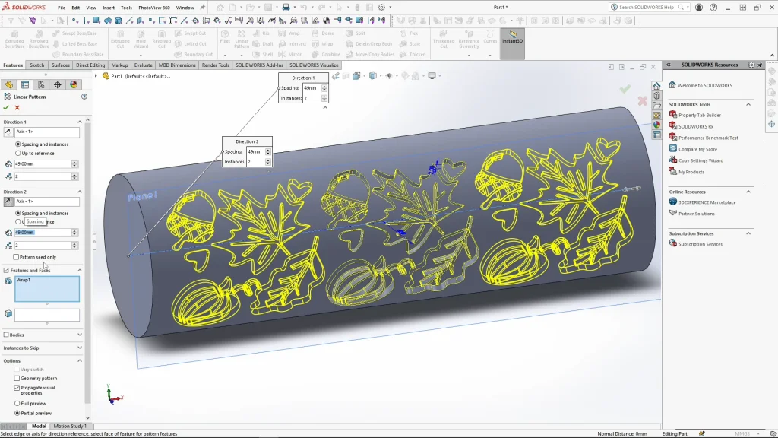
Task: Collapse the SOLIDWORKS Tools section
Action: click(748, 104)
